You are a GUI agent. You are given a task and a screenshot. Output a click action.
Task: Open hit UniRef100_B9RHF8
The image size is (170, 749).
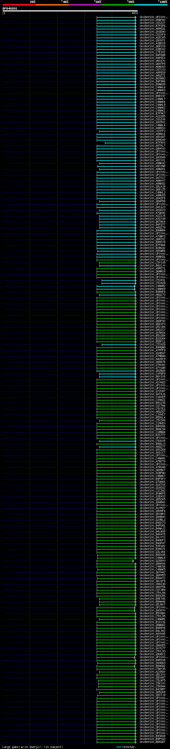coord(152,292)
